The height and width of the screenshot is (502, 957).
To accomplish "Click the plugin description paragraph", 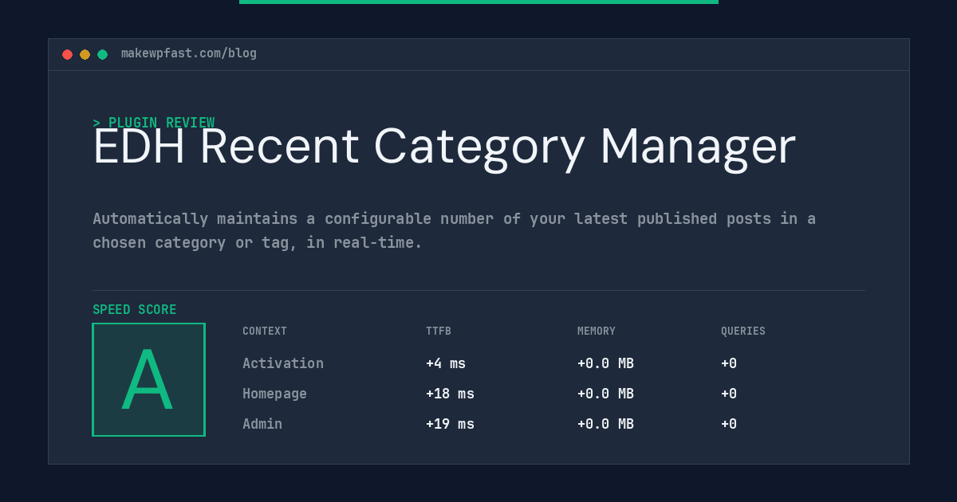I will tap(455, 230).
